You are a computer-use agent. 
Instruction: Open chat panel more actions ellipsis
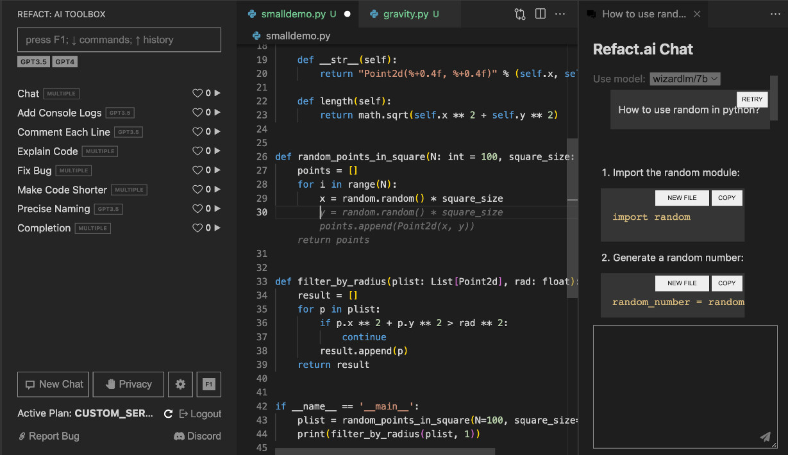pyautogui.click(x=776, y=14)
